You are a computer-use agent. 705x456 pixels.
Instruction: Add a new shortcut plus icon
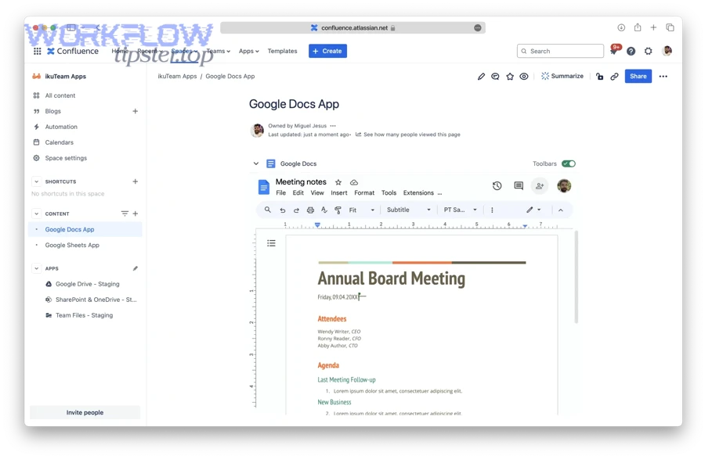(136, 181)
